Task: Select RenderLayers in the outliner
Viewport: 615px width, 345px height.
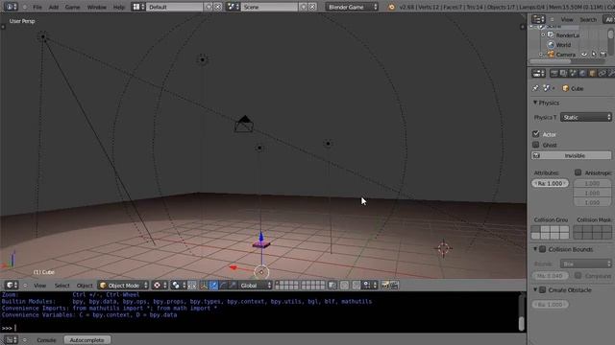Action: coord(568,35)
